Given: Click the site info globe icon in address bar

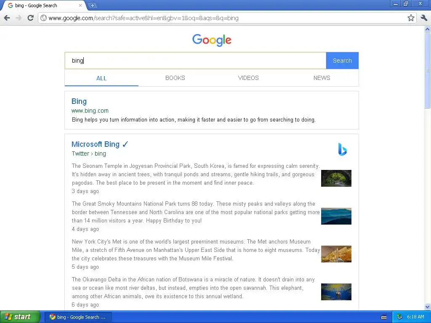Looking at the screenshot, I should [x=43, y=18].
